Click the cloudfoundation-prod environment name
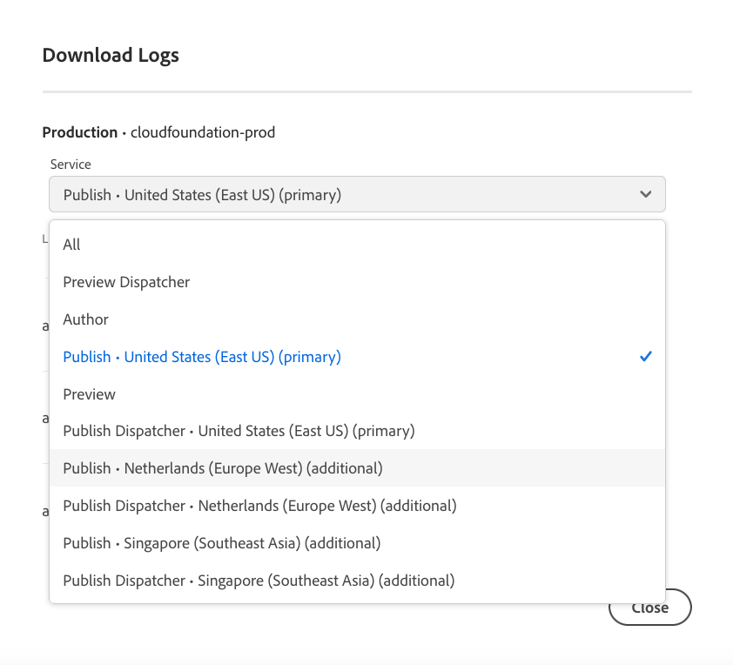Screen dimensions: 733x665 pos(202,132)
